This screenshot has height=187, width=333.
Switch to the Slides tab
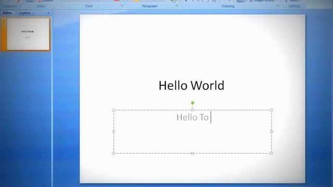pos(7,12)
